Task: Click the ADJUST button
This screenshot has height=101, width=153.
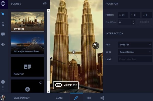Action: point(144,22)
